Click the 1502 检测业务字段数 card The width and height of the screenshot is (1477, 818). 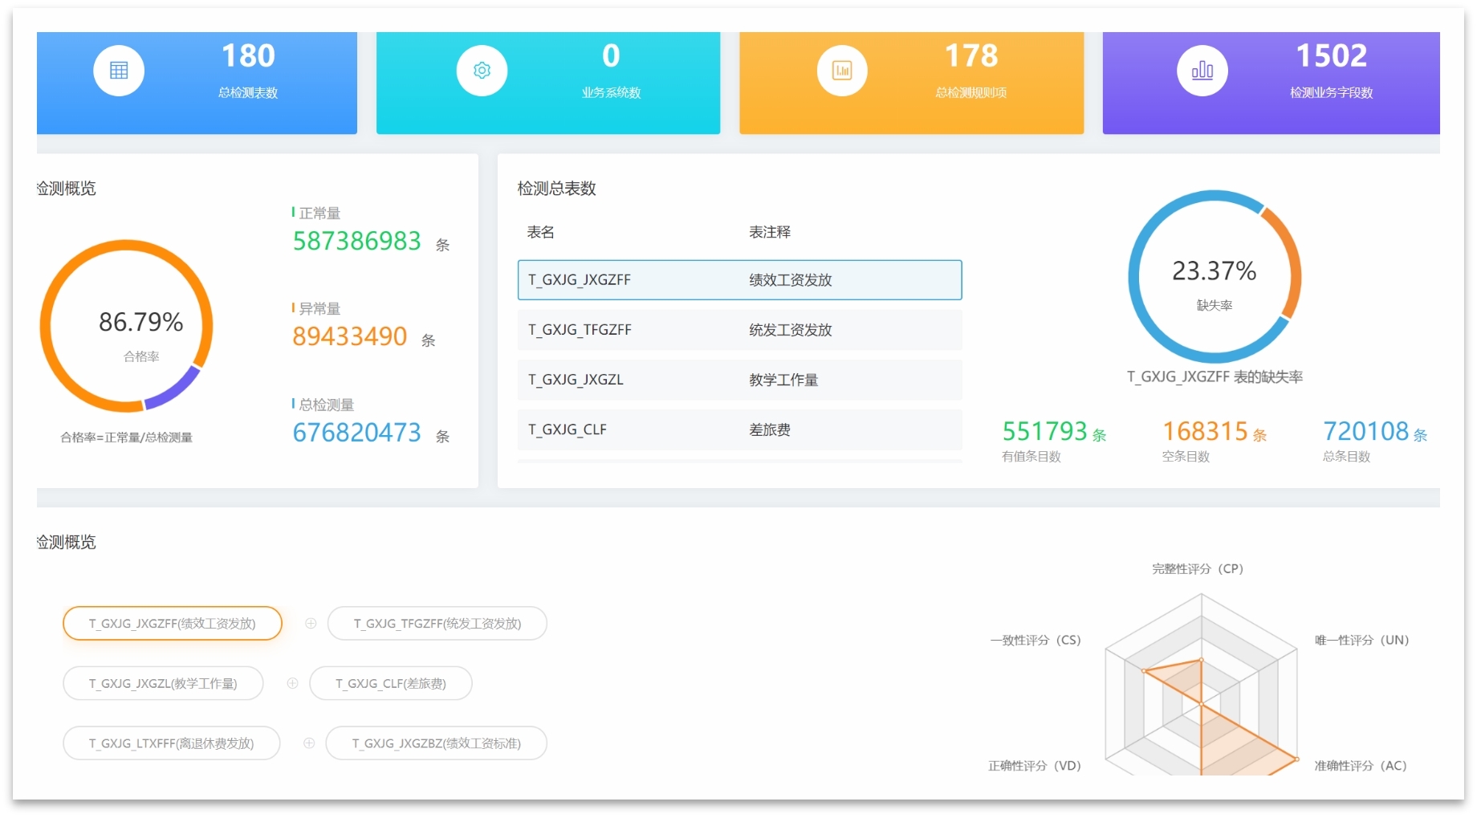[x=1271, y=83]
